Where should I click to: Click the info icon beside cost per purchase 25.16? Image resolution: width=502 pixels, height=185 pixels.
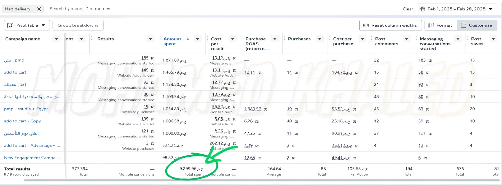[x=354, y=122]
